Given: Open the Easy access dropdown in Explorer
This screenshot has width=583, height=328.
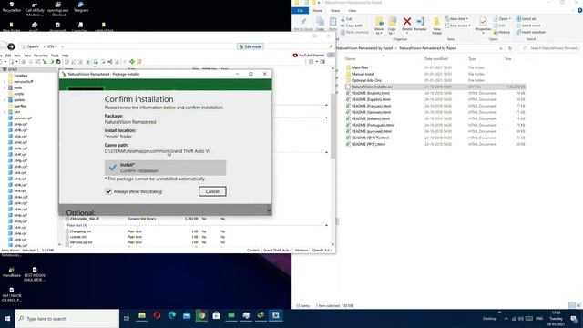Looking at the screenshot, I should tap(457, 26).
